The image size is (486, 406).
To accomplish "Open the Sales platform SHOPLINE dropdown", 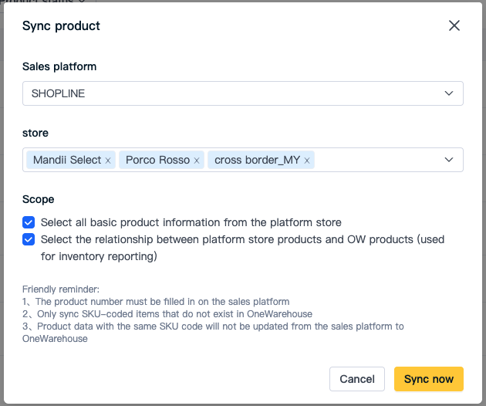I will pos(243,93).
